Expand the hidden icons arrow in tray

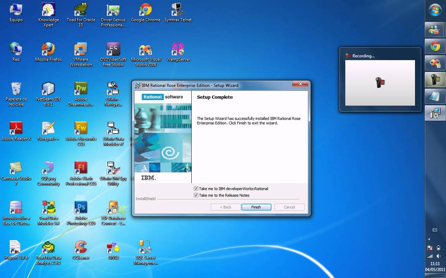(x=429, y=239)
